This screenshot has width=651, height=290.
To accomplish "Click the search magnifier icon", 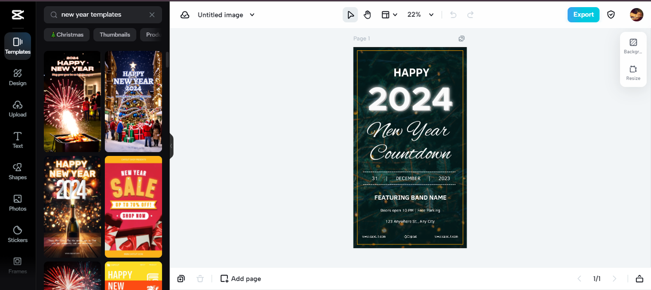I will 54,15.
